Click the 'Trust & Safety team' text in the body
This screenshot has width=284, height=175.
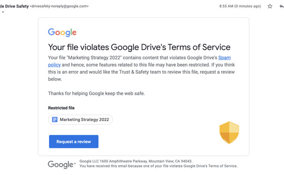tap(140, 72)
